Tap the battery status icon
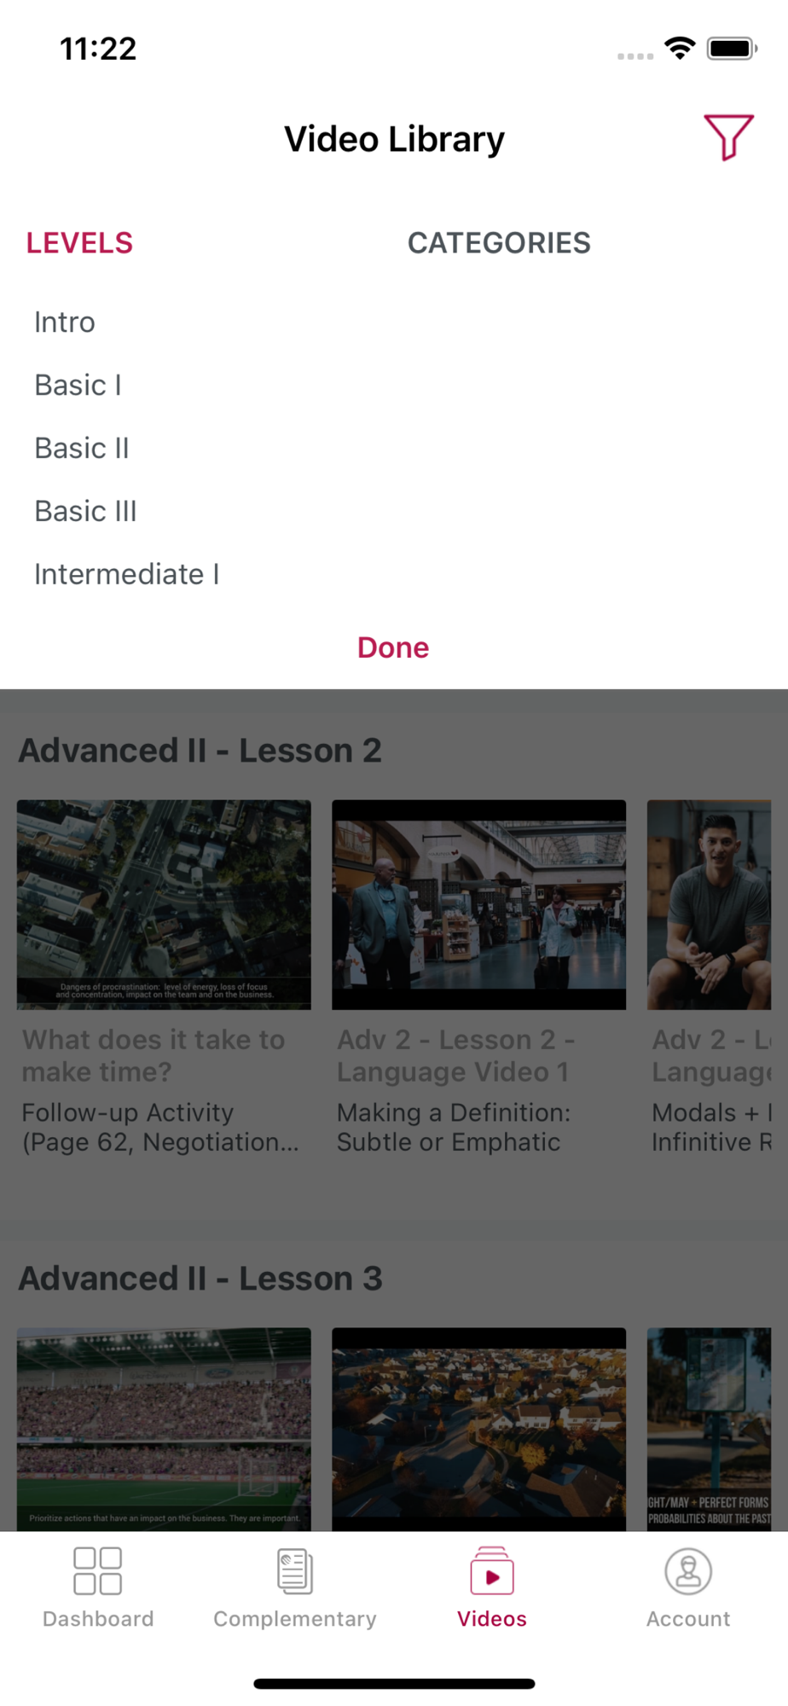The image size is (788, 1706). pyautogui.click(x=732, y=49)
